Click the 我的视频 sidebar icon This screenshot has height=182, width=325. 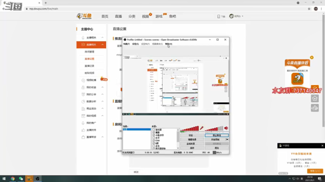tap(83, 116)
